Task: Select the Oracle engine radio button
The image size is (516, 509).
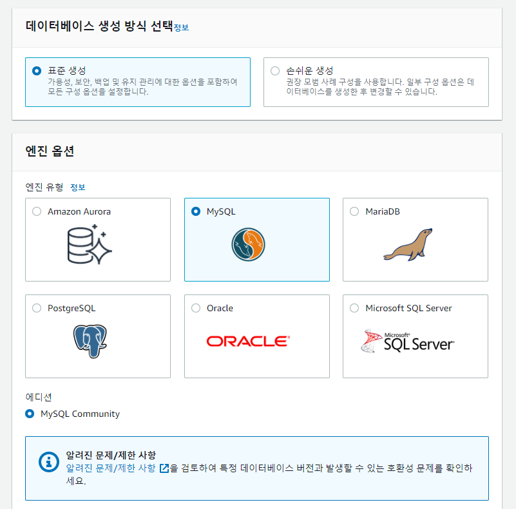Action: tap(196, 308)
